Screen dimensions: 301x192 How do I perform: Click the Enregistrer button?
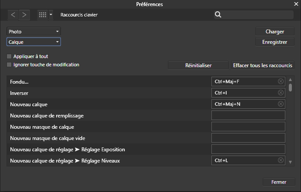tap(274, 42)
